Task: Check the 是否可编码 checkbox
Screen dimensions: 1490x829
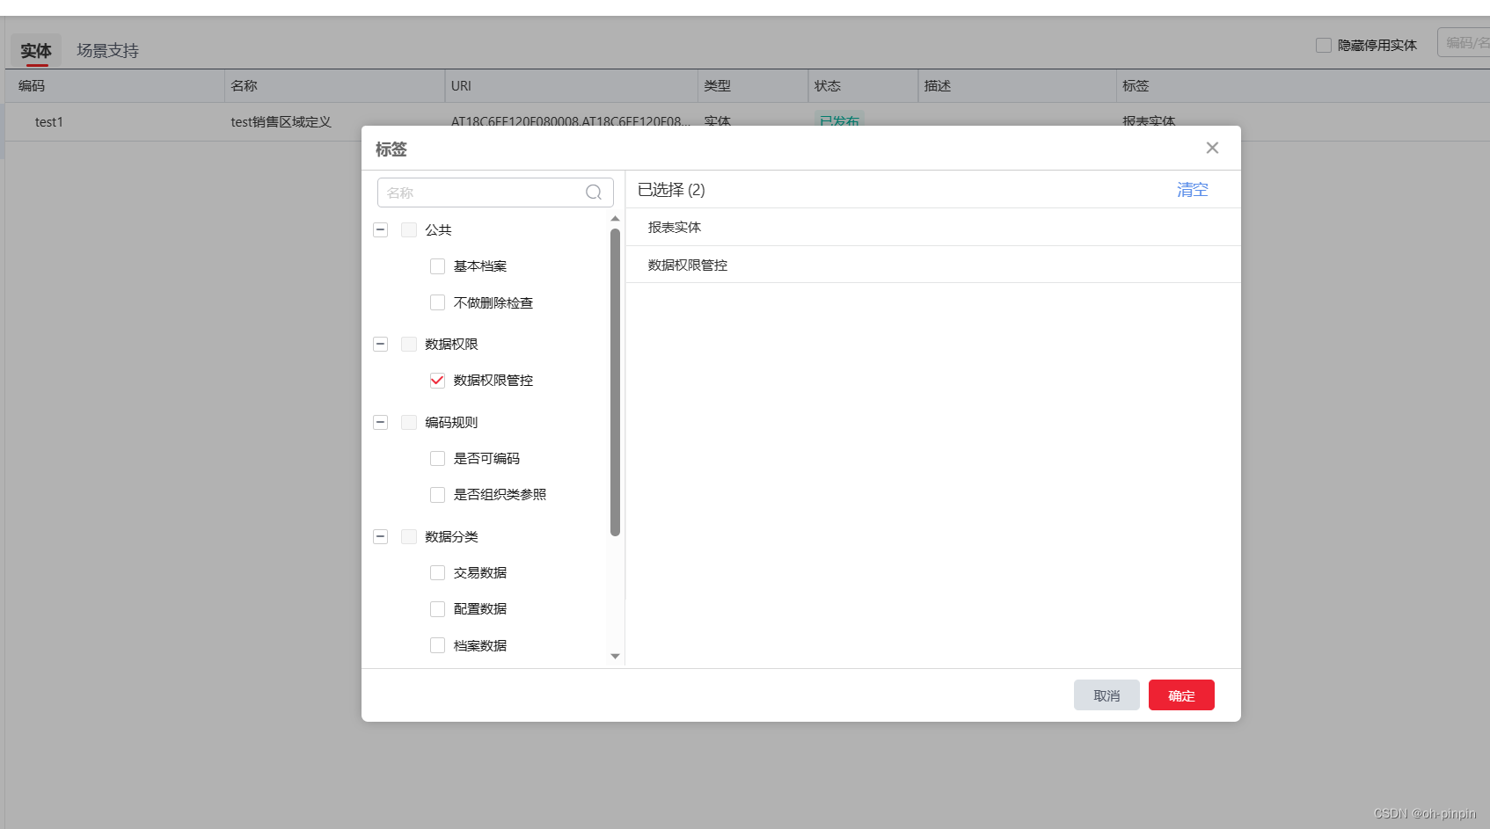Action: point(437,458)
